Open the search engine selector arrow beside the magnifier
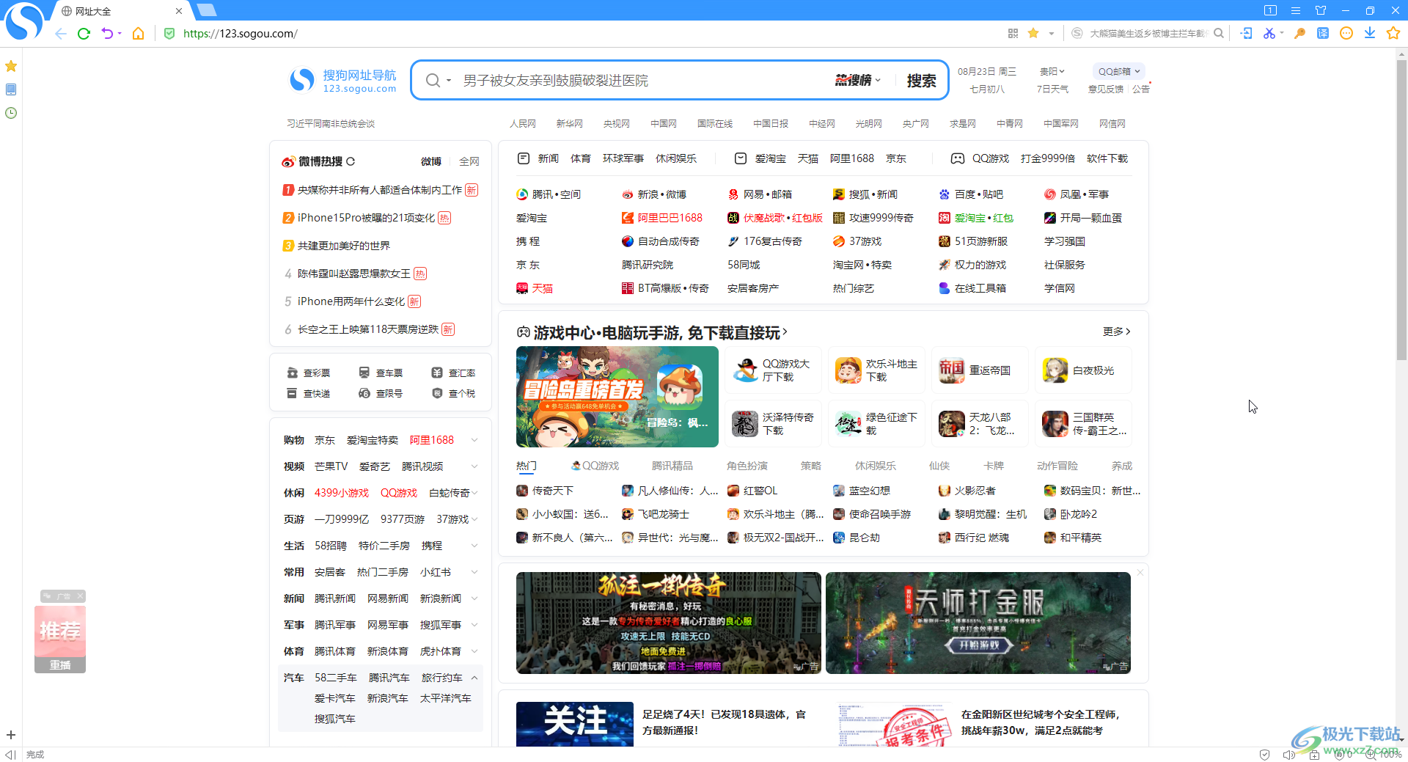Viewport: 1408px width, 762px height. click(x=448, y=81)
